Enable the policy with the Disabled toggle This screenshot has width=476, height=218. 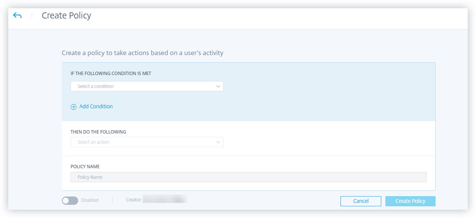point(70,201)
